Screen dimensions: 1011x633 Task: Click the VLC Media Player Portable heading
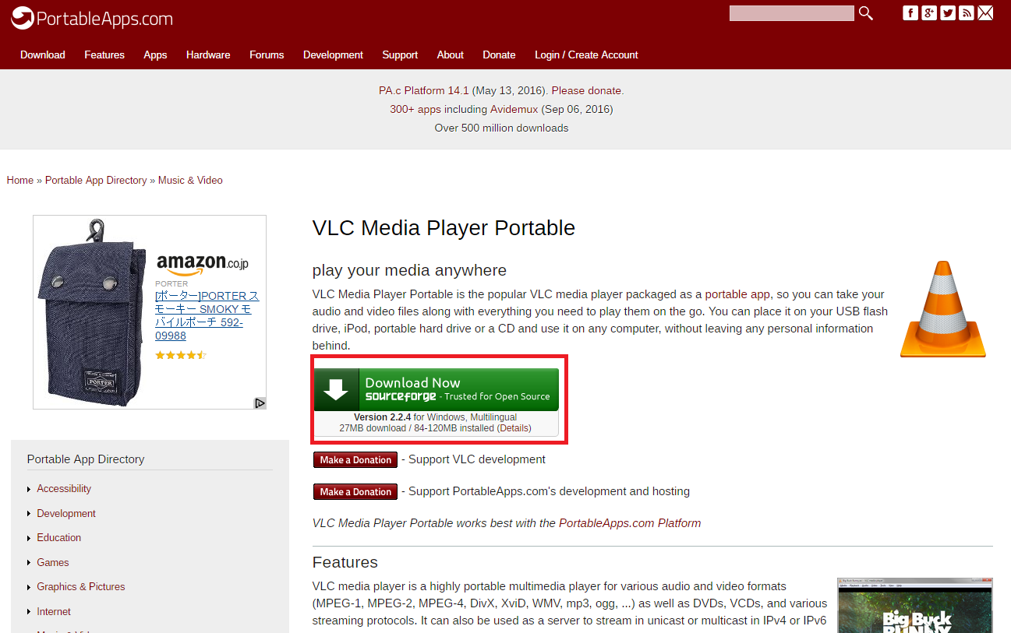(444, 228)
